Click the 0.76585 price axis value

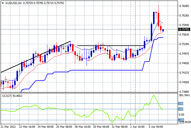pyautogui.click(x=184, y=6)
